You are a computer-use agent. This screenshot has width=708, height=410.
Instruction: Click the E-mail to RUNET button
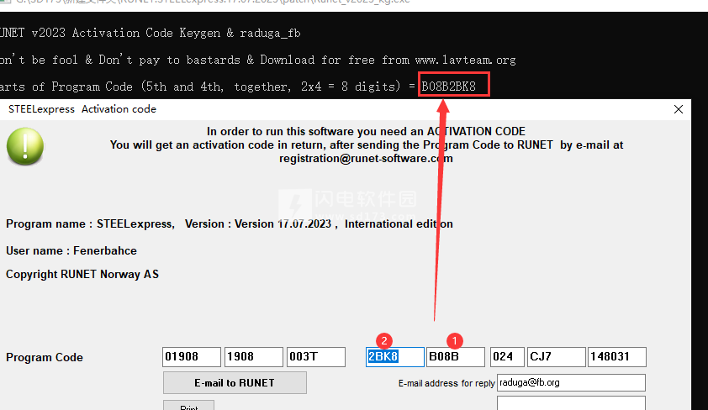pyautogui.click(x=235, y=382)
